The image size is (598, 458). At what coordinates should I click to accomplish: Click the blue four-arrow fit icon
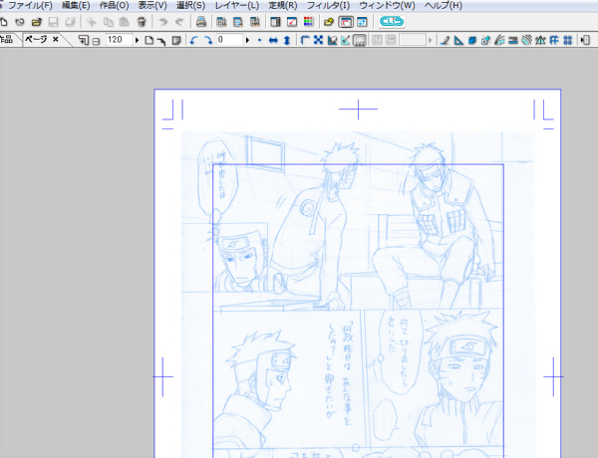pyautogui.click(x=318, y=40)
